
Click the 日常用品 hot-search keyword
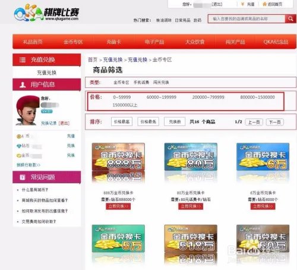coord(182,20)
